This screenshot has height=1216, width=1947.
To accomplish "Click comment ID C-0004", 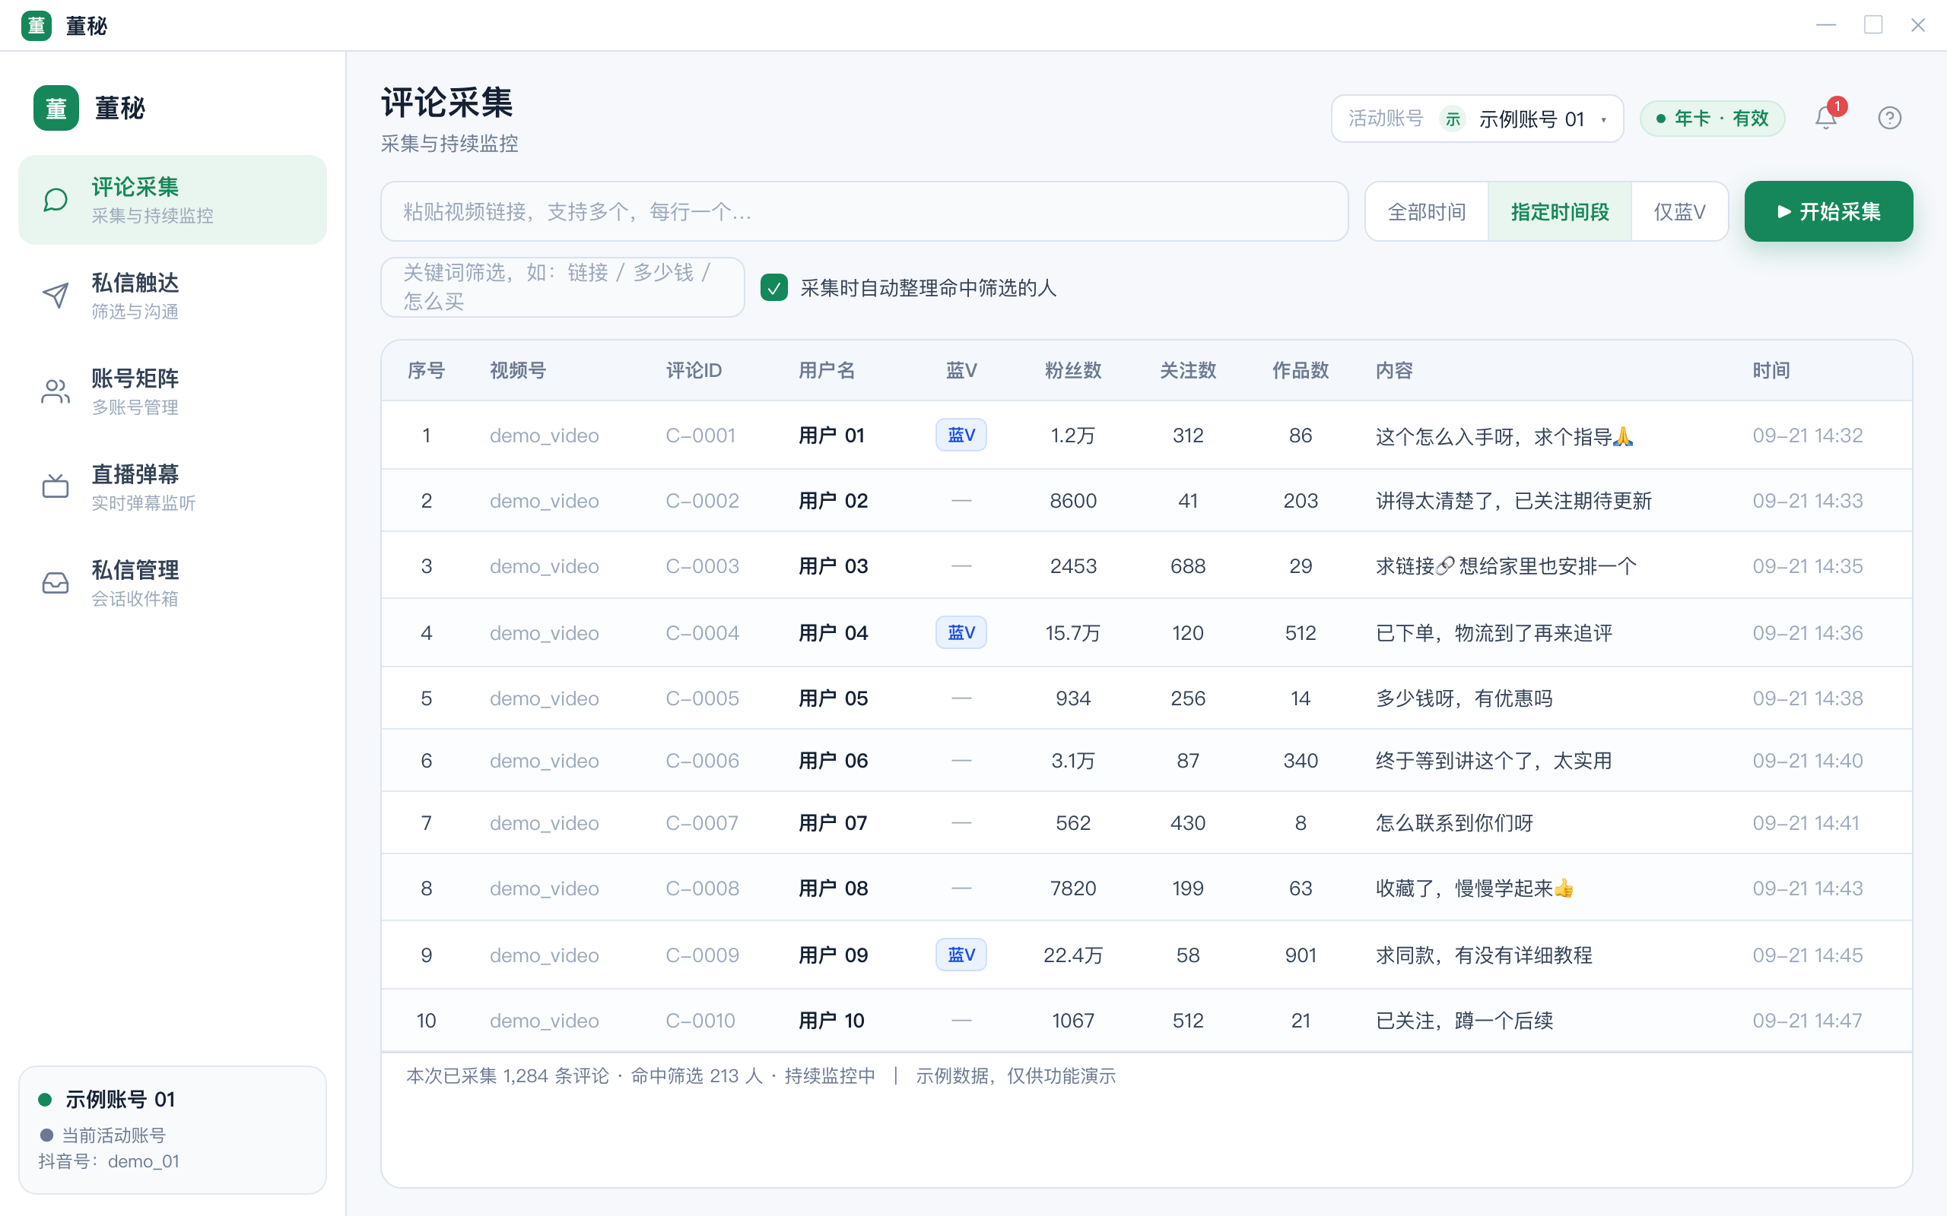I will (x=701, y=633).
